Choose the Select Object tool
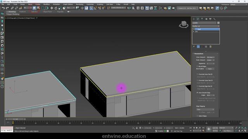 tap(34, 8)
